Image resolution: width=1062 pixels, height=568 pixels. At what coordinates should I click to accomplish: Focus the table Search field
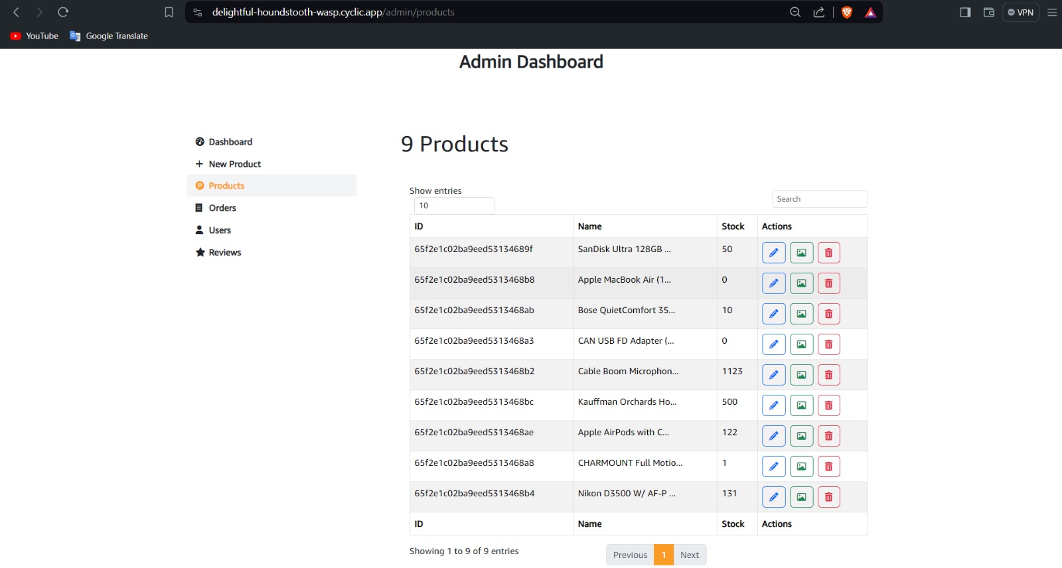click(x=820, y=199)
